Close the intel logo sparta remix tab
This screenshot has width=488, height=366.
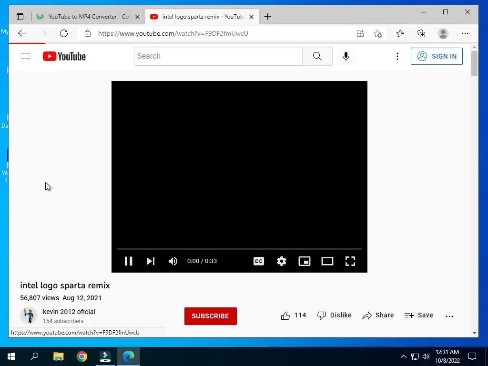tap(252, 17)
